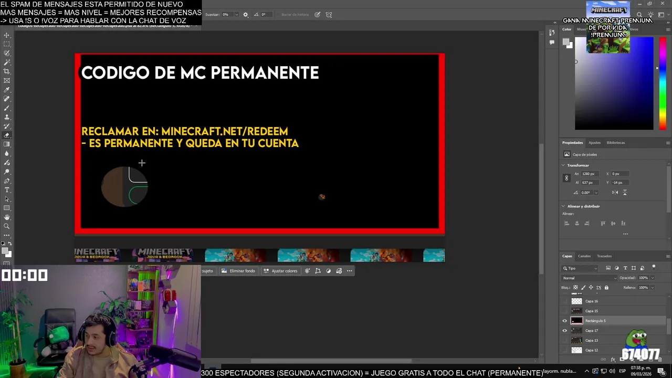
Task: Click the Eliminar fondo button
Action: [238, 271]
